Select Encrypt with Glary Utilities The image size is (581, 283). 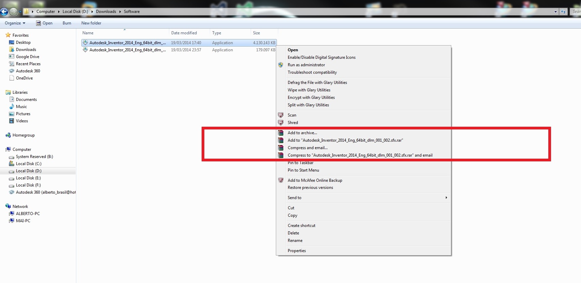pyautogui.click(x=311, y=98)
